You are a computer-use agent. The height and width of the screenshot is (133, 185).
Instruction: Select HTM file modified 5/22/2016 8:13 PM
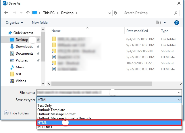(x=114, y=57)
